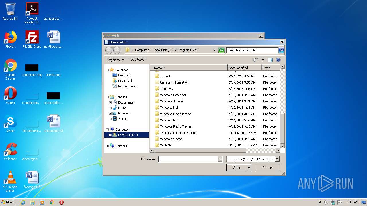
Task: Open Skype desktop shortcut
Action: tap(10, 124)
